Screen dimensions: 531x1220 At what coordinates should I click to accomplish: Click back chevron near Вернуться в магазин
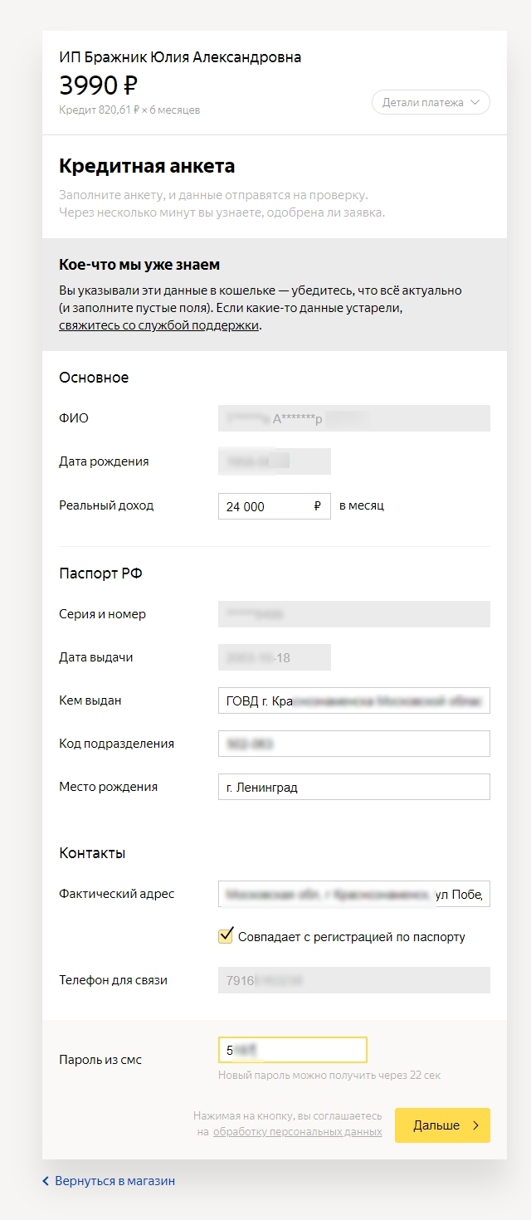[46, 1180]
